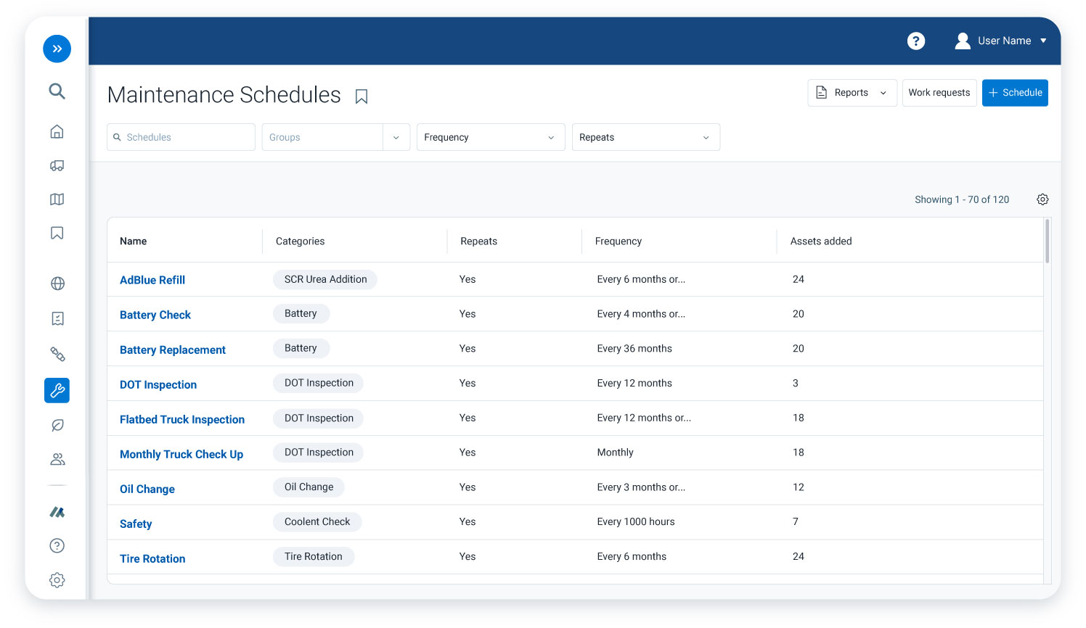Open the search icon in sidebar
Viewport: 1086px width, 628px height.
click(x=57, y=91)
